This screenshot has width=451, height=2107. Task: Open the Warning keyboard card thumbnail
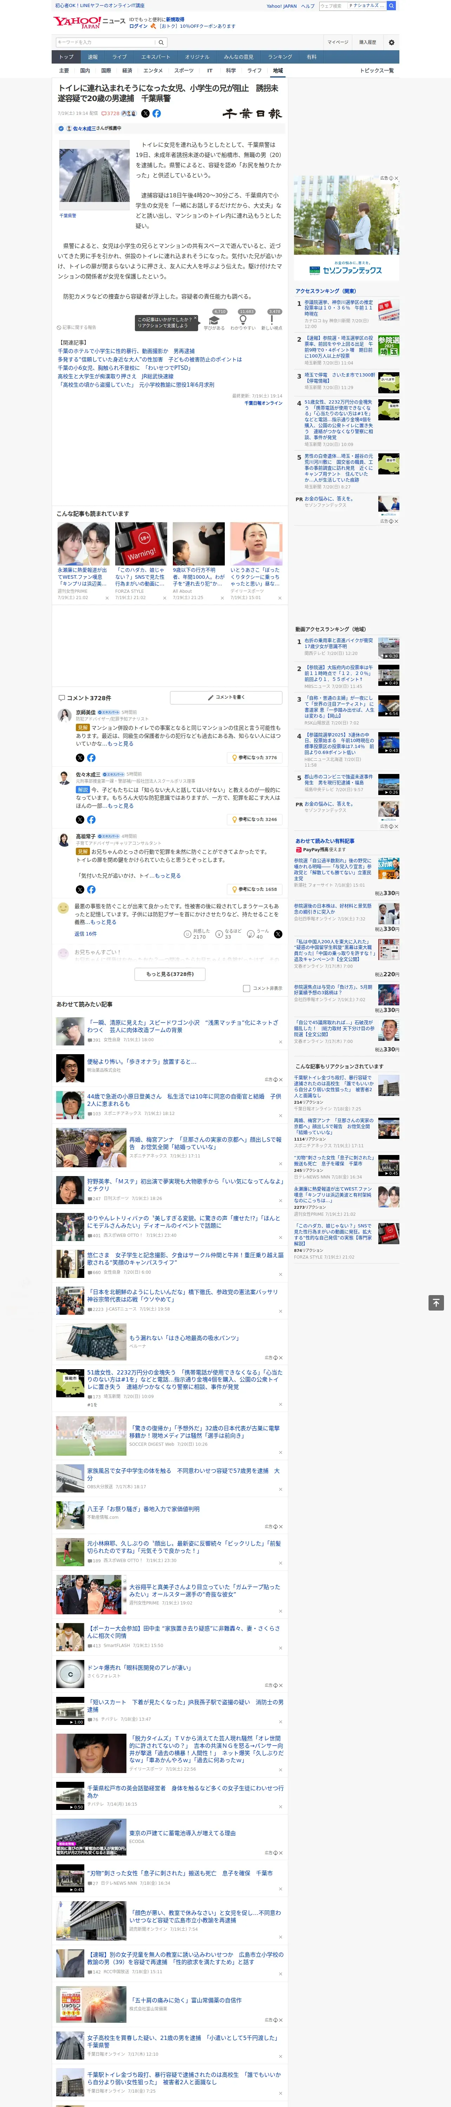tap(141, 545)
